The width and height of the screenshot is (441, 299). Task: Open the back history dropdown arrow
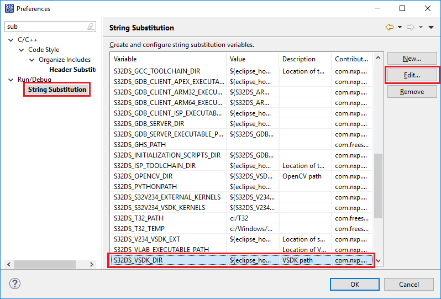pyautogui.click(x=399, y=27)
